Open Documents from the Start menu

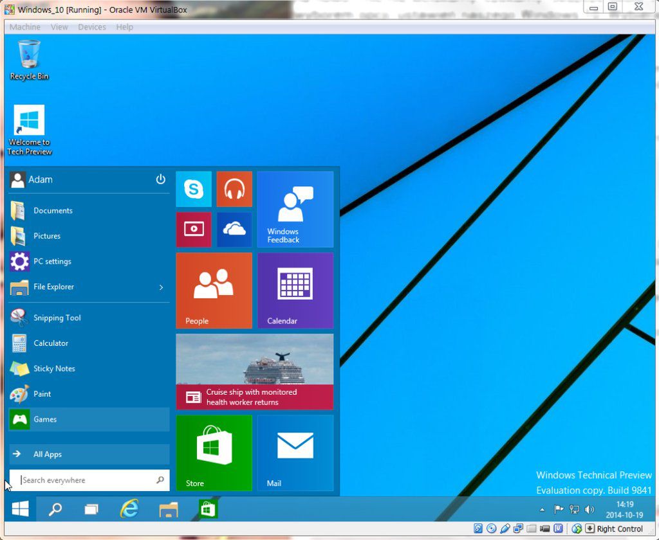pos(89,210)
